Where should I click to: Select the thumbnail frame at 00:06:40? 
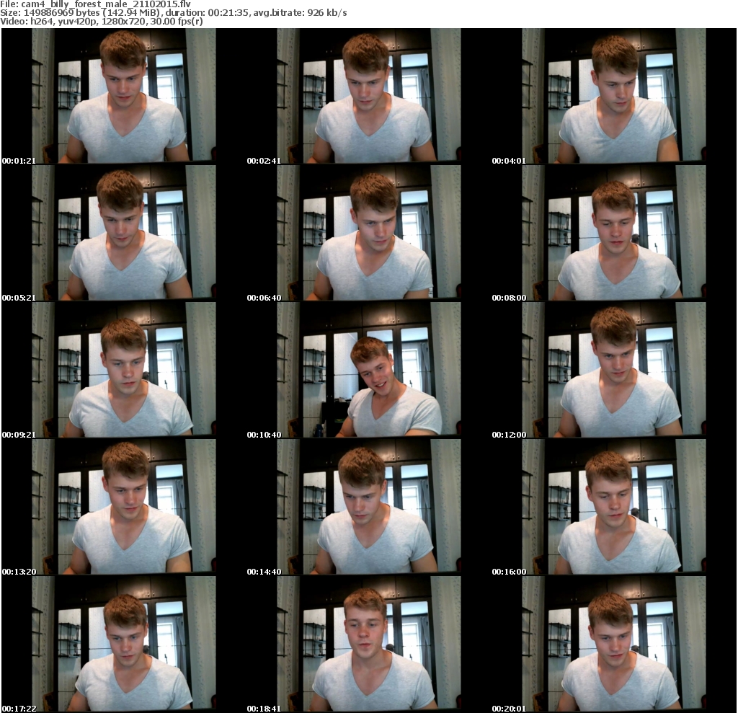pos(369,233)
